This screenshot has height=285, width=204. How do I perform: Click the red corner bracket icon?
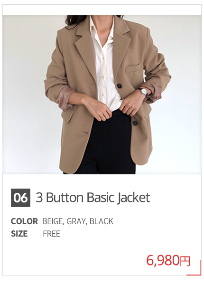pyautogui.click(x=194, y=268)
